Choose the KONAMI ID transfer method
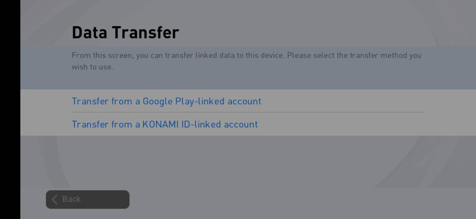The image size is (476, 219). point(165,124)
